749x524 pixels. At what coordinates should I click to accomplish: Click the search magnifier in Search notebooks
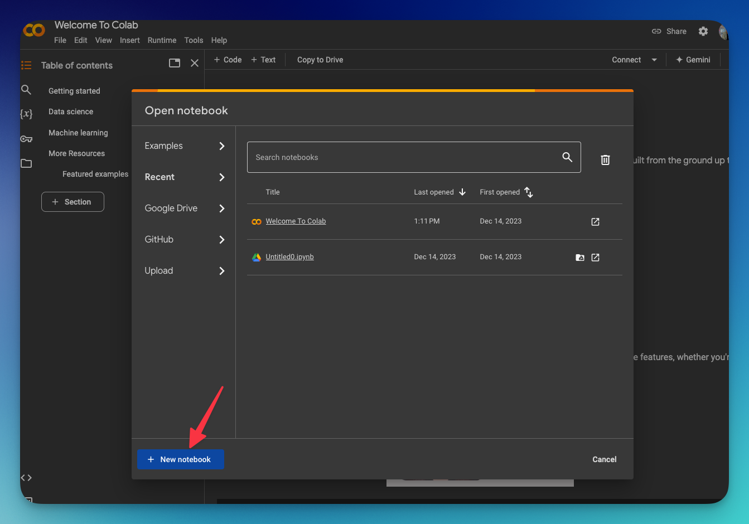click(567, 157)
